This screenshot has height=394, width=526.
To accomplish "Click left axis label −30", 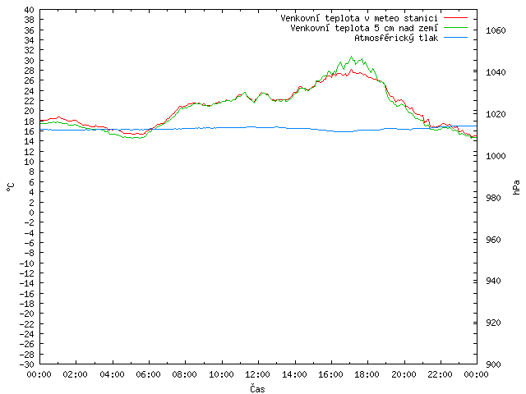I will click(x=26, y=364).
